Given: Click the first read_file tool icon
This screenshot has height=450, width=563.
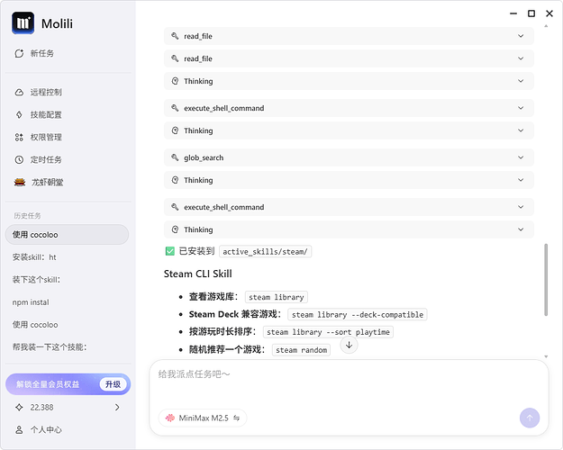Looking at the screenshot, I should 175,36.
